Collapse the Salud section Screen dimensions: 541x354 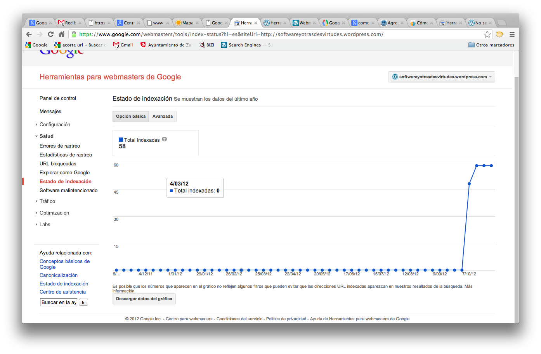tap(46, 136)
